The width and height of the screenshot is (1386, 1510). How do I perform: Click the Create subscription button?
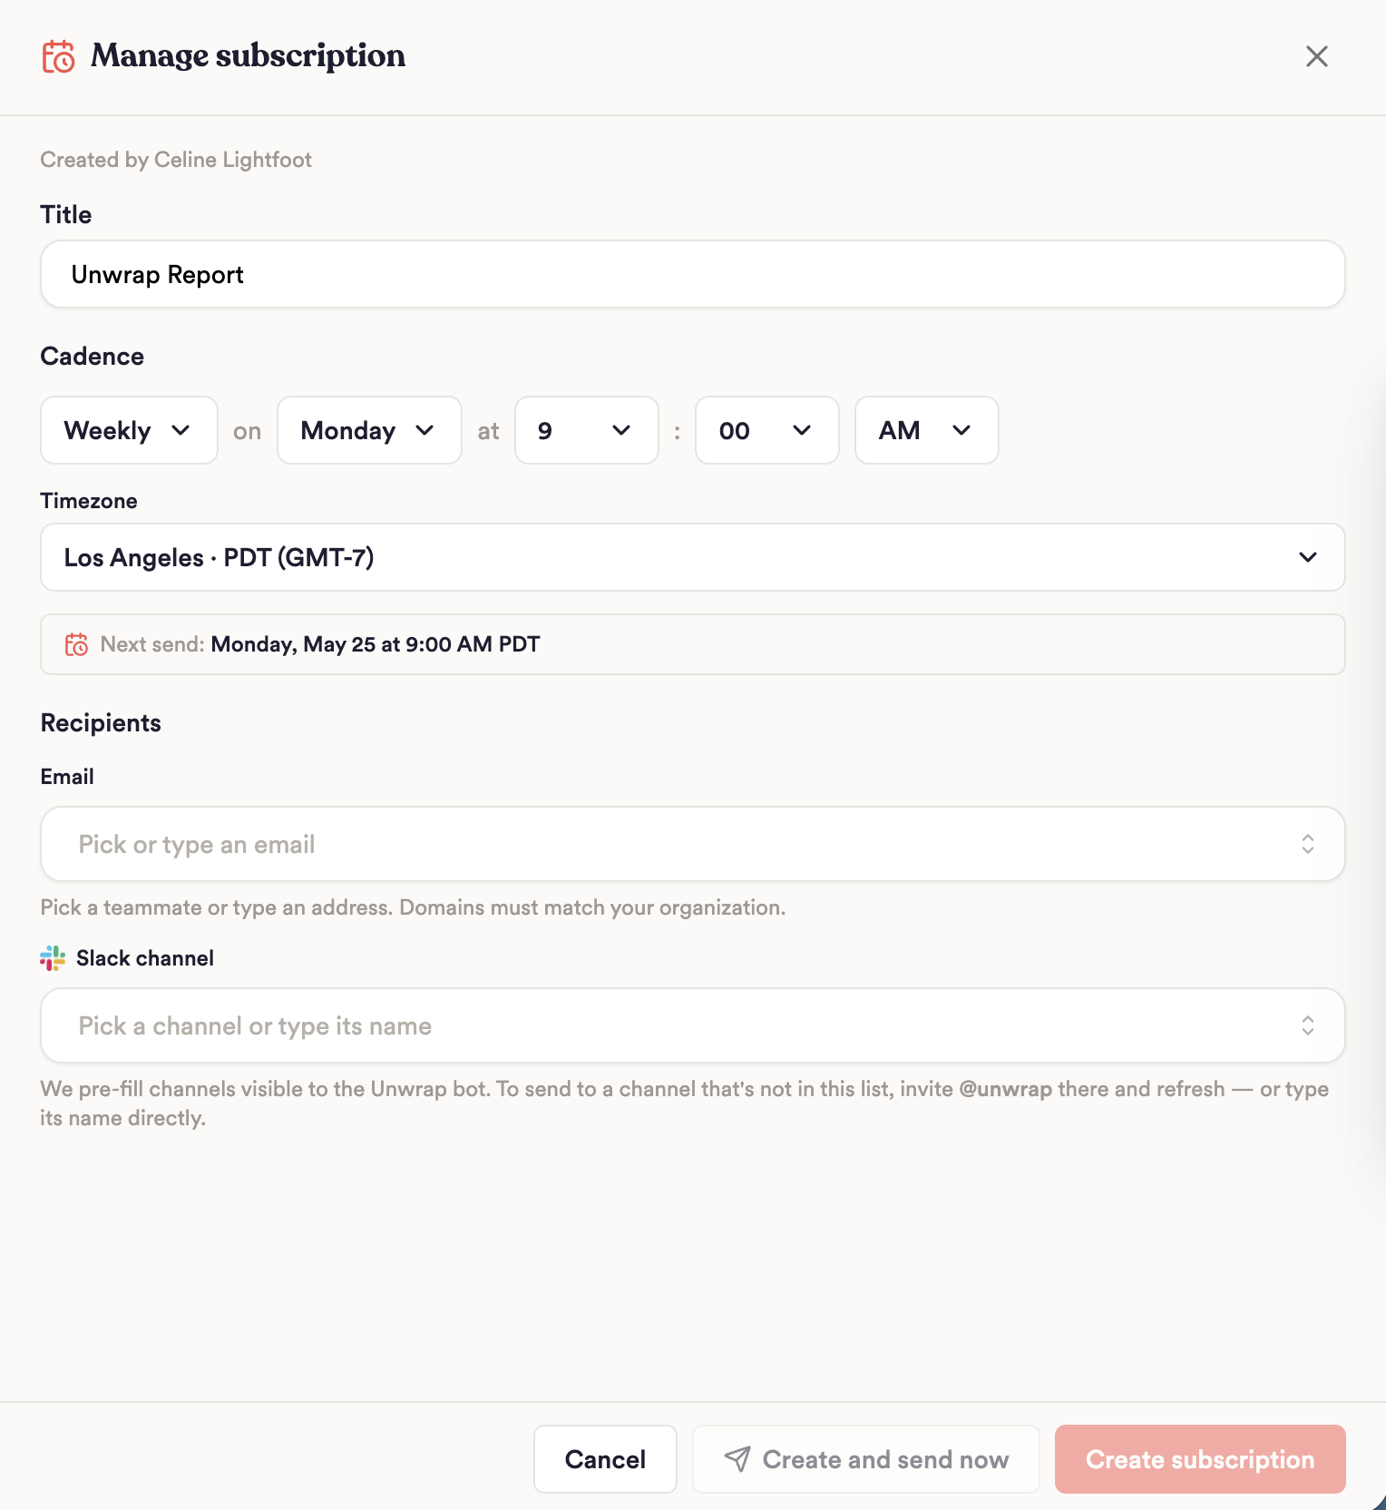click(x=1200, y=1459)
